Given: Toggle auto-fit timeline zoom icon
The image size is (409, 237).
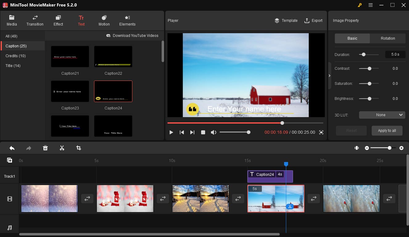Looking at the screenshot, I should 357,148.
